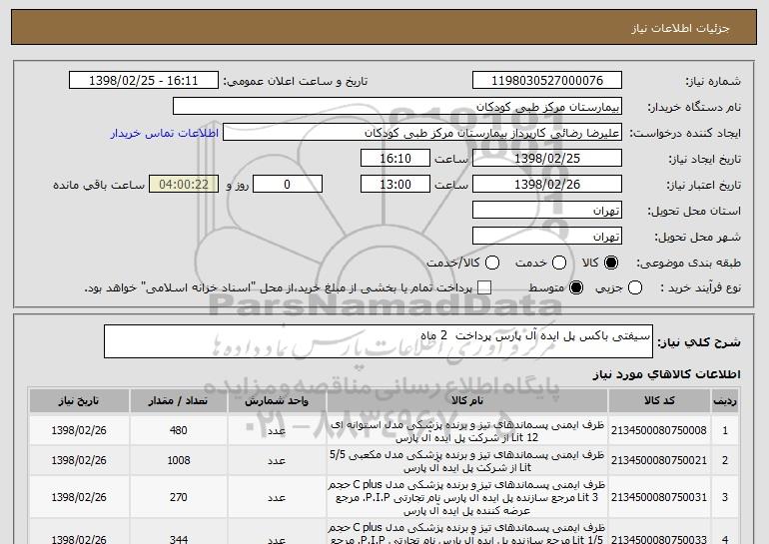Click the validity date field 1398/02/26
Image resolution: width=769 pixels, height=544 pixels.
(547, 185)
